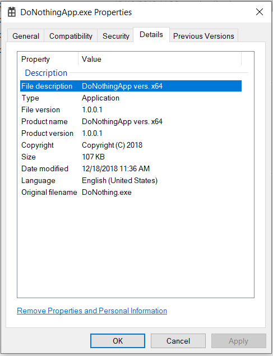This screenshot has width=273, height=356.
Task: Click the Description group heading
Action: point(46,73)
